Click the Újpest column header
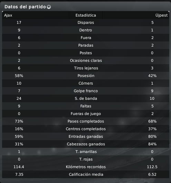This screenshot has width=171, height=183. (x=161, y=15)
